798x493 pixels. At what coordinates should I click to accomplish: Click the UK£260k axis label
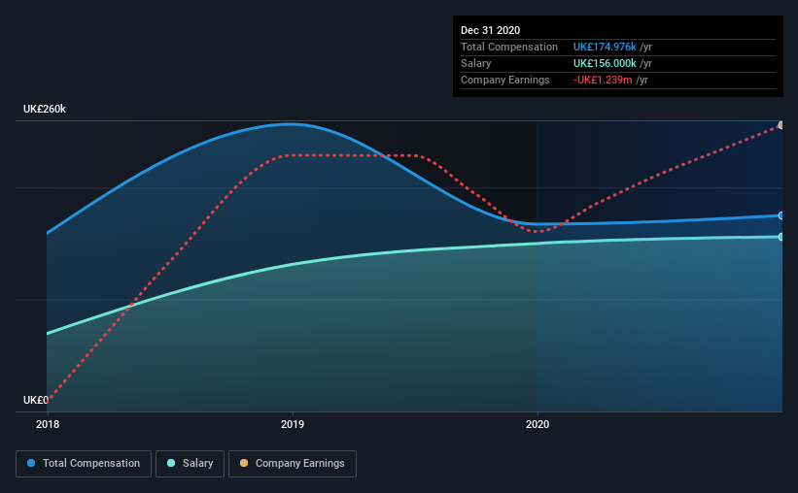click(45, 109)
